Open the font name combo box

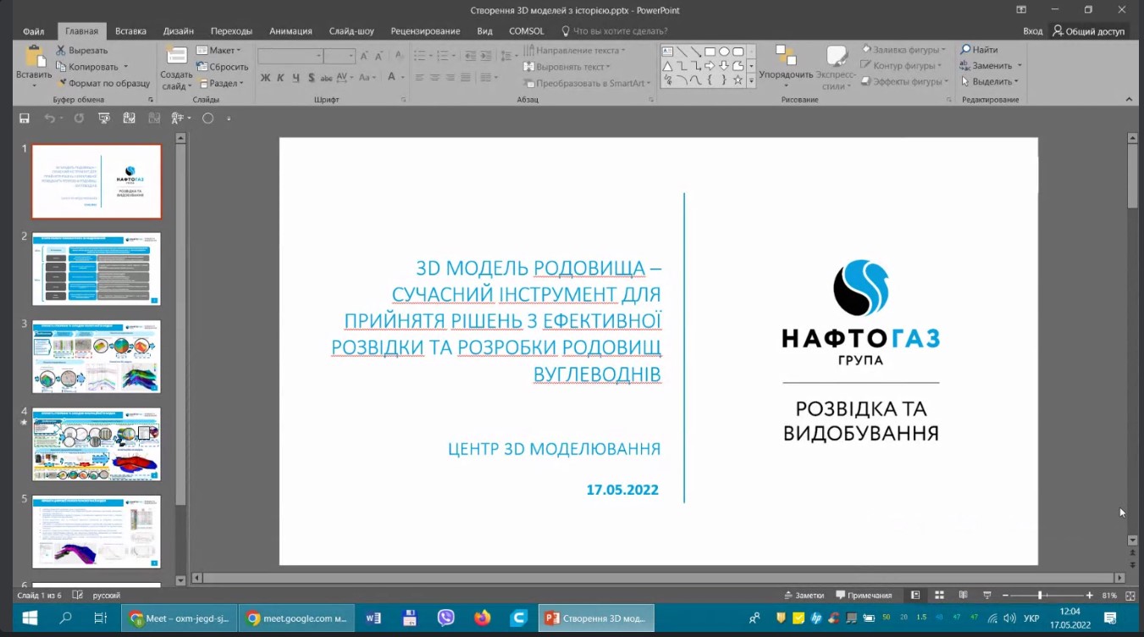pos(290,56)
